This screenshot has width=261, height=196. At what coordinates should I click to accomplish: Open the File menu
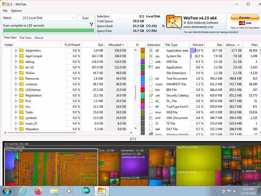click(5, 11)
